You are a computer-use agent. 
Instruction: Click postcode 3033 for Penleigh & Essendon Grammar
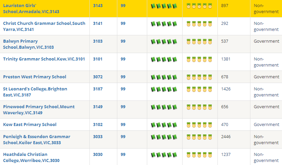click(x=98, y=136)
